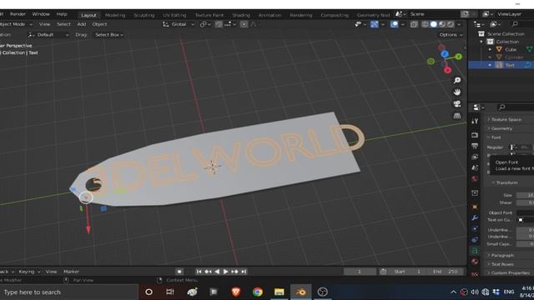Screen dimensions: 534x300
Task: Play the animation forward
Action: pyautogui.click(x=225, y=272)
